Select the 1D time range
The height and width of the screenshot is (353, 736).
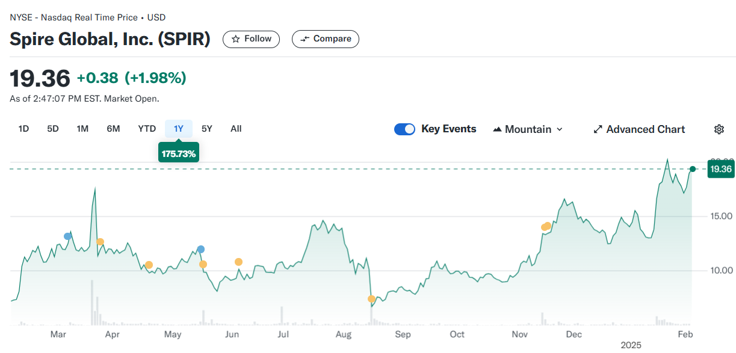coord(24,129)
